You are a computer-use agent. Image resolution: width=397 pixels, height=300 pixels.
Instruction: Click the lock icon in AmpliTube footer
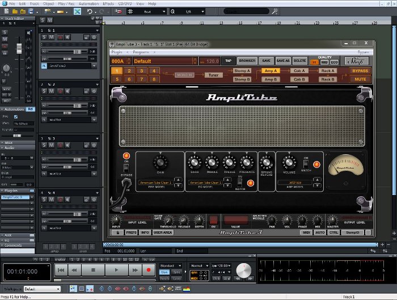117,233
